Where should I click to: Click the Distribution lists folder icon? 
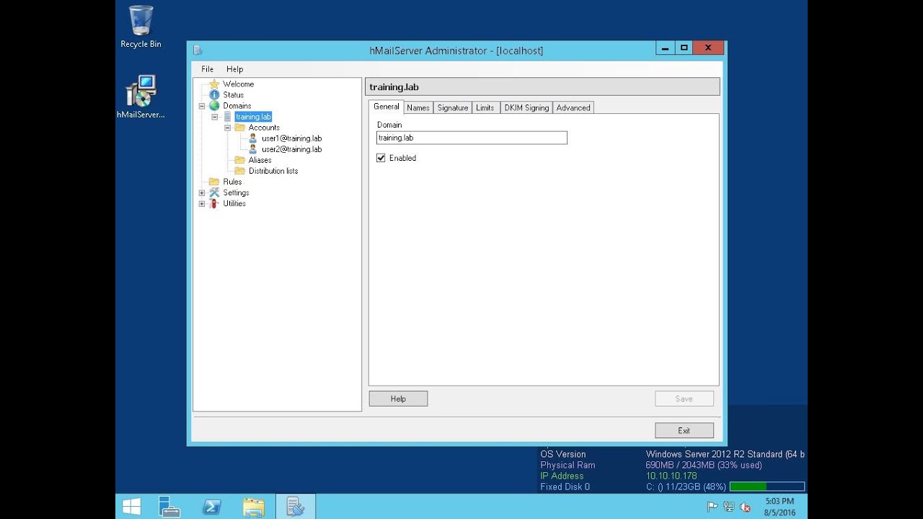[x=240, y=171]
